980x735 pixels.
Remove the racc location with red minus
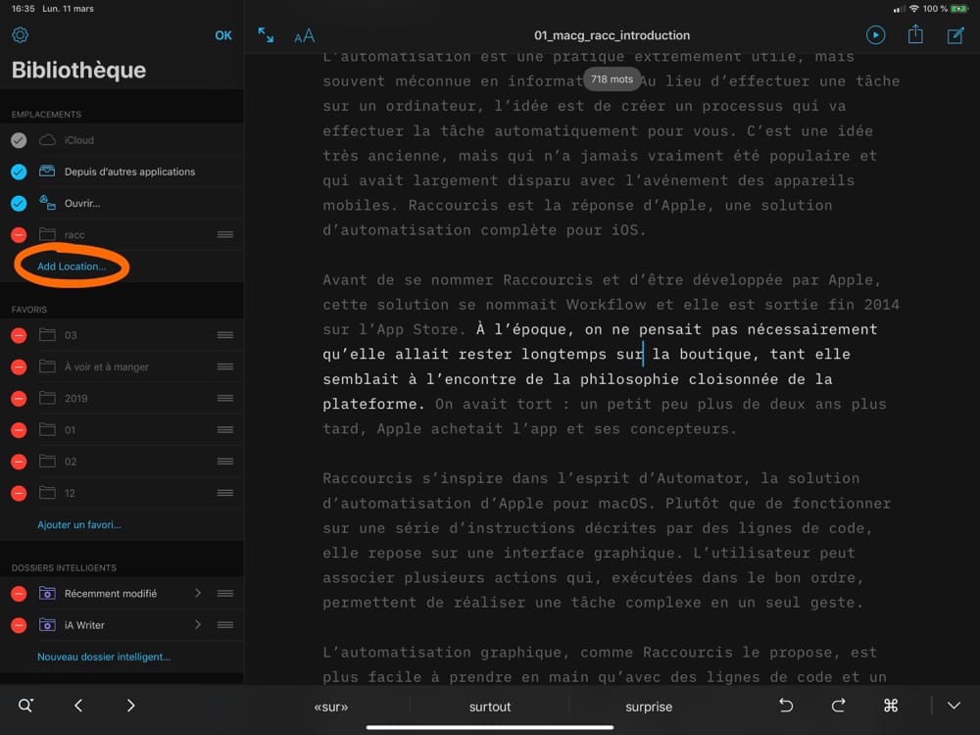click(x=19, y=234)
